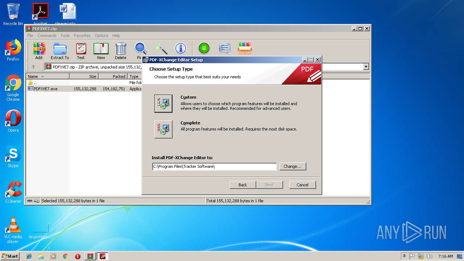
Task: Open the Favorites menu
Action: pos(82,36)
